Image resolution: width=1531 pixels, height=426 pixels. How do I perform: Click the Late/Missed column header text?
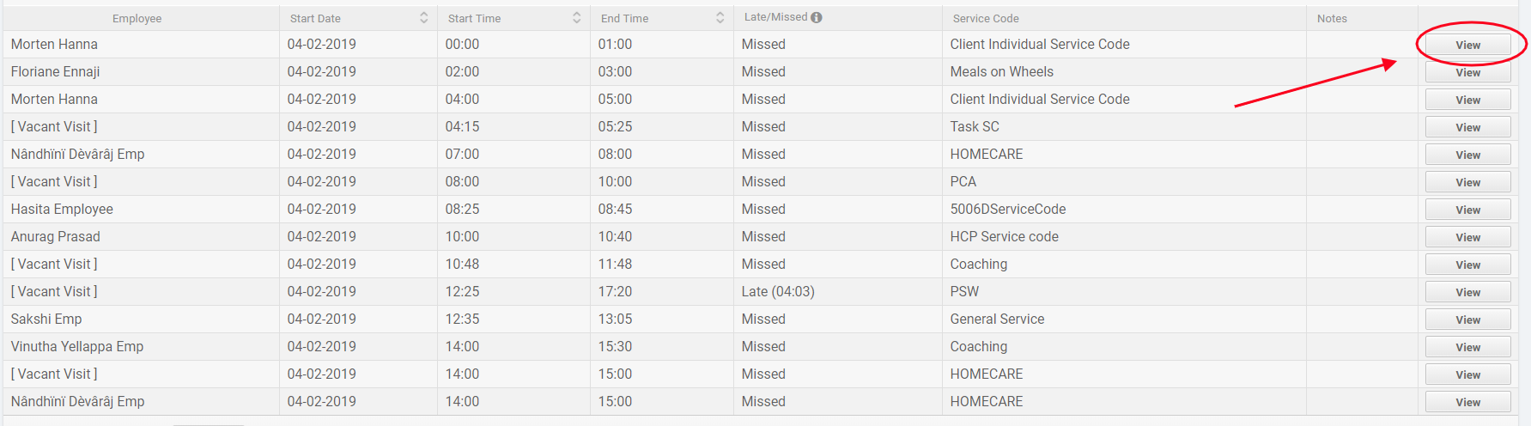[775, 17]
